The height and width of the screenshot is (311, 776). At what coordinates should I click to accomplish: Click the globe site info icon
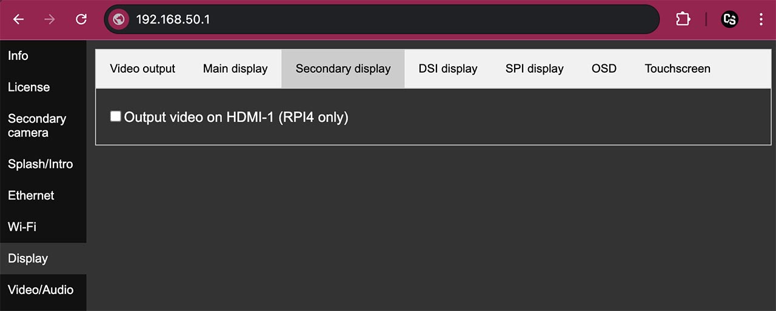119,19
